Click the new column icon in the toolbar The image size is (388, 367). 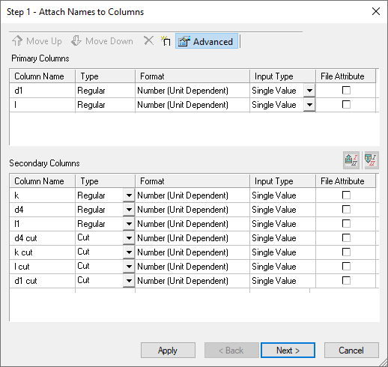[x=166, y=41]
